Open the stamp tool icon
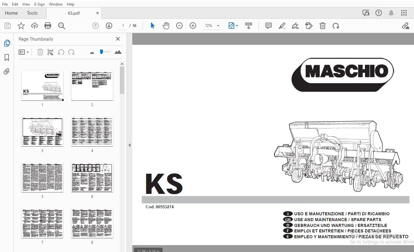 click(309, 26)
